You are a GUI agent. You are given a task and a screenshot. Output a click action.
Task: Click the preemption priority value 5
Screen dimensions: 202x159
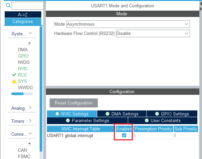click(135, 136)
